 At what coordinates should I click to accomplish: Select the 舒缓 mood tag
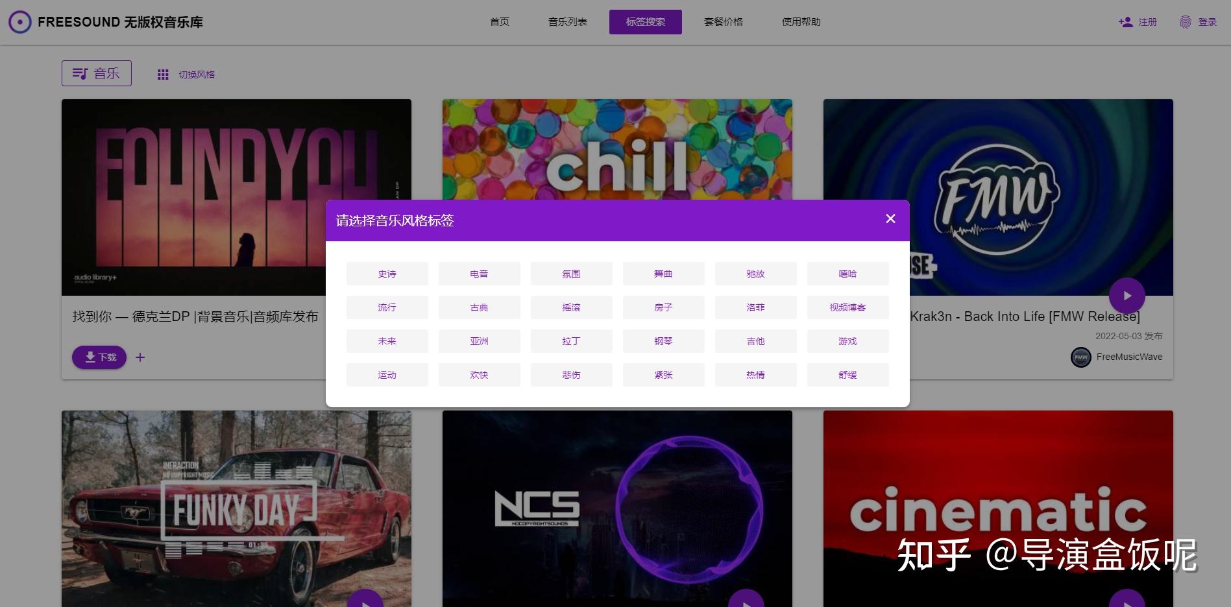click(x=847, y=374)
